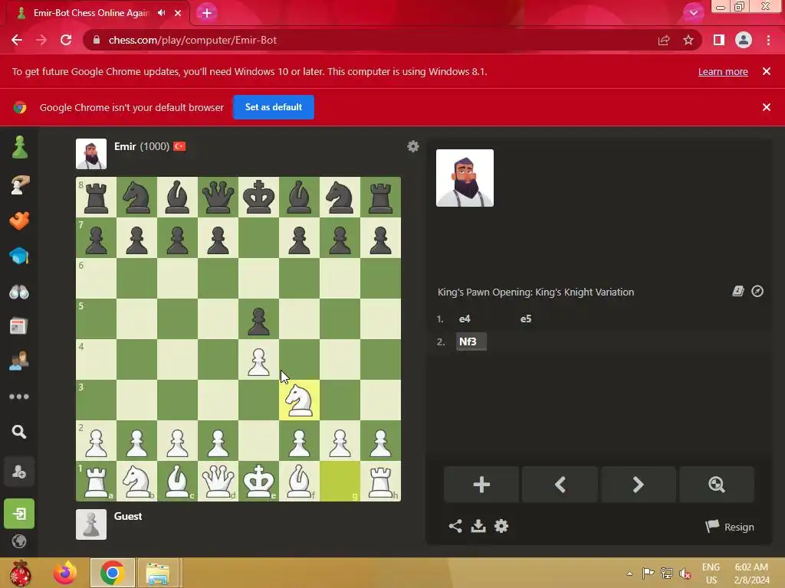
Task: Click the white knight on f3
Action: (x=300, y=400)
